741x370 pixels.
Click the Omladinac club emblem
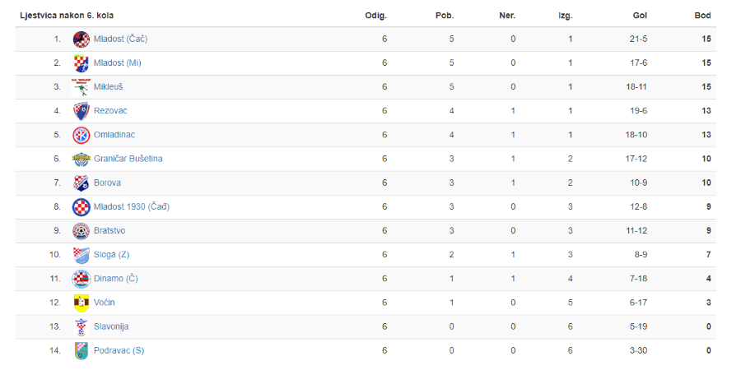(x=82, y=135)
